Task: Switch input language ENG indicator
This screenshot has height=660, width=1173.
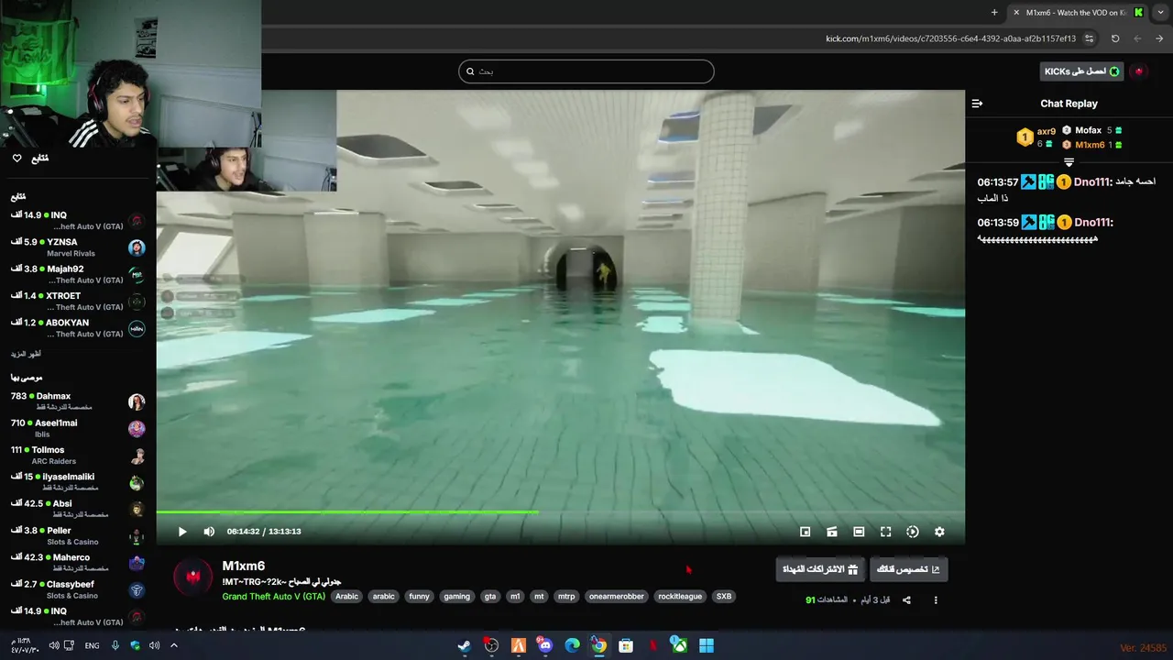Action: 92,645
